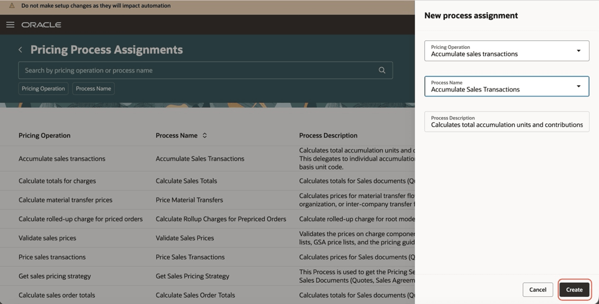Select the 'Price sales transactions' cell
Image resolution: width=599 pixels, height=304 pixels.
point(52,257)
